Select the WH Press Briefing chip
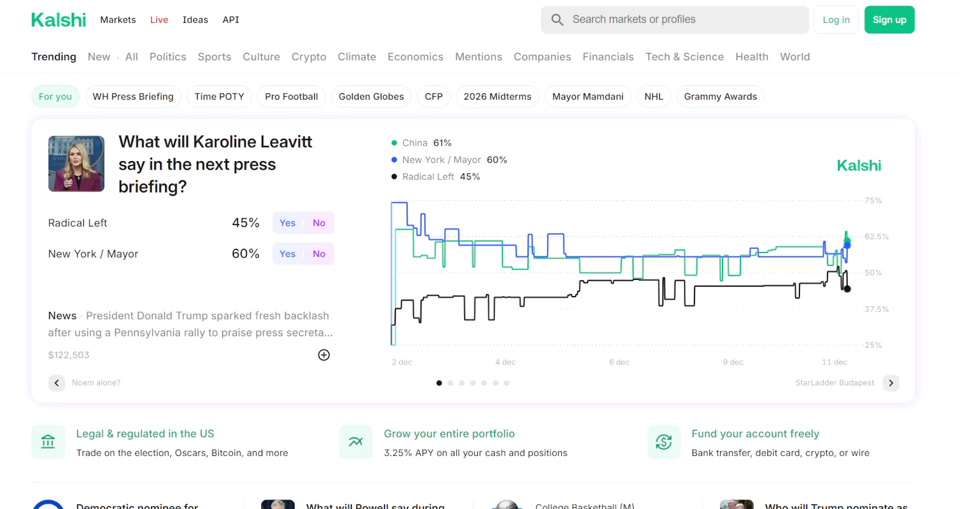 pyautogui.click(x=133, y=97)
